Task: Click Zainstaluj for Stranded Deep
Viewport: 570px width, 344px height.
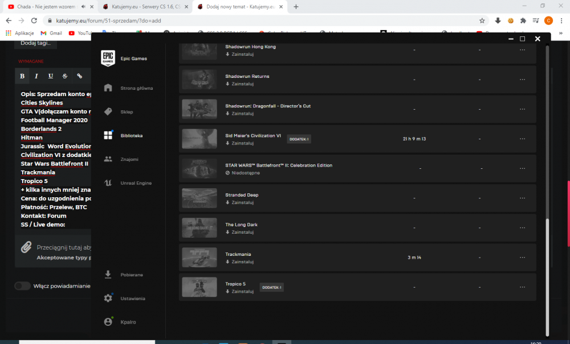Action: click(x=239, y=202)
